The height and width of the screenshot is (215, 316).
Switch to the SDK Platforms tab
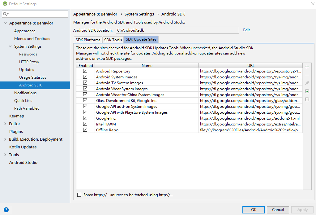(x=88, y=40)
